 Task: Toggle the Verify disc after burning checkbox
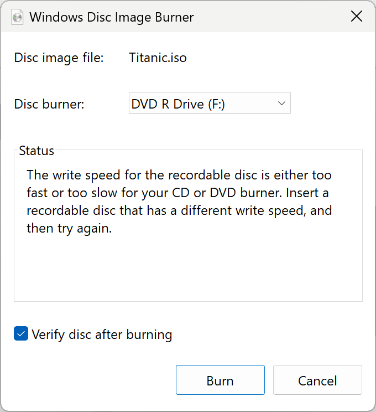[21, 334]
